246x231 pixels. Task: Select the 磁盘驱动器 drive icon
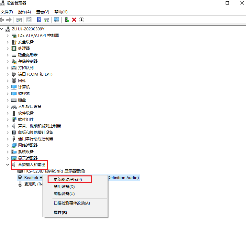[14, 56]
